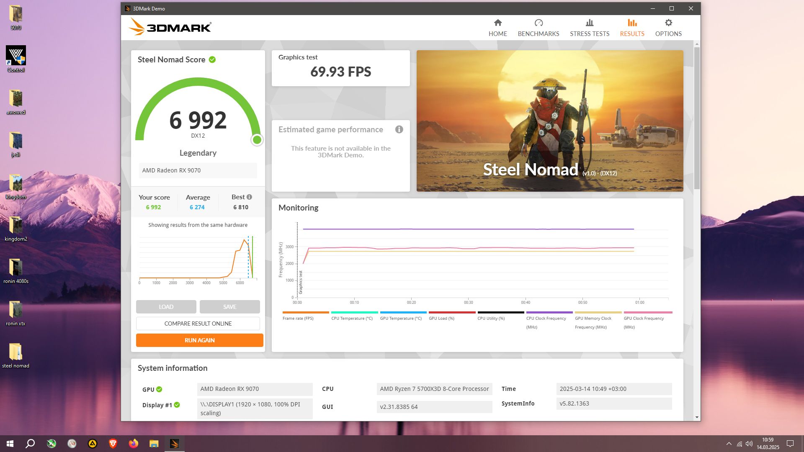Click the 3DMark logo
This screenshot has height=452, width=804.
coord(170,27)
